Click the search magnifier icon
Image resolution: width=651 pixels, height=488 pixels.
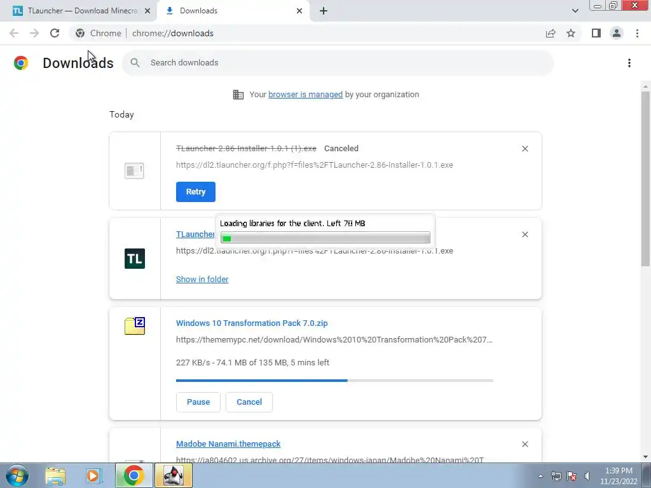(x=135, y=63)
